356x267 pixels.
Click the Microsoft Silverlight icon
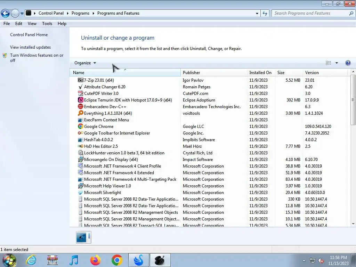pos(80,193)
